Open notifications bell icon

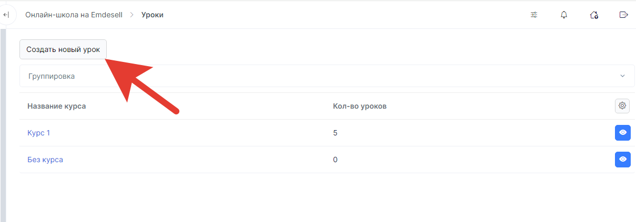pyautogui.click(x=564, y=15)
